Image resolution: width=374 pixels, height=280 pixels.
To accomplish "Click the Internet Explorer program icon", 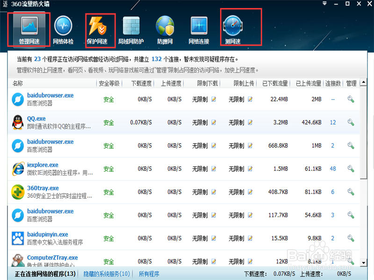I will coord(18,169).
